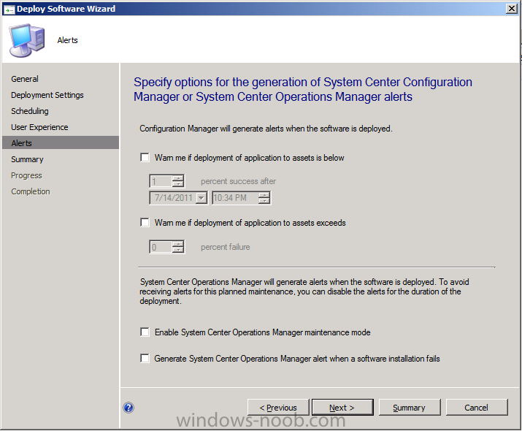Select the Alerts wizard page
The image size is (522, 431).
61,142
